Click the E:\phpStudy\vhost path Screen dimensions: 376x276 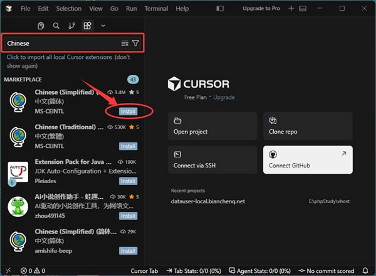tap(329, 201)
